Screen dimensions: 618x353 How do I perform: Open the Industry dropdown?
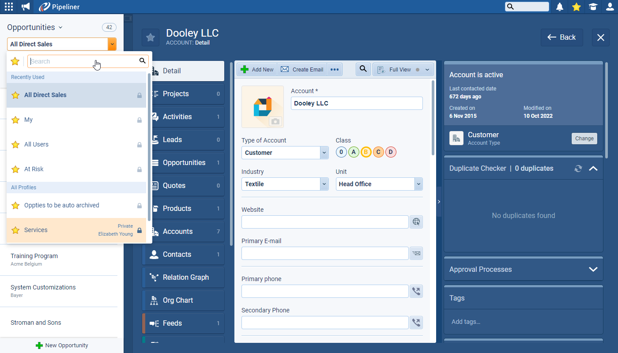pyautogui.click(x=324, y=184)
